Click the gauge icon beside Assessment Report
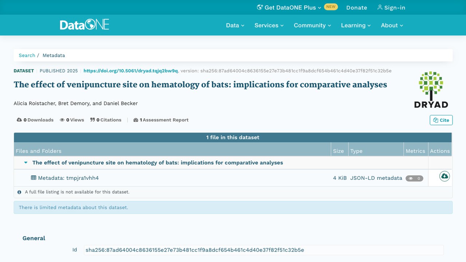 136,120
